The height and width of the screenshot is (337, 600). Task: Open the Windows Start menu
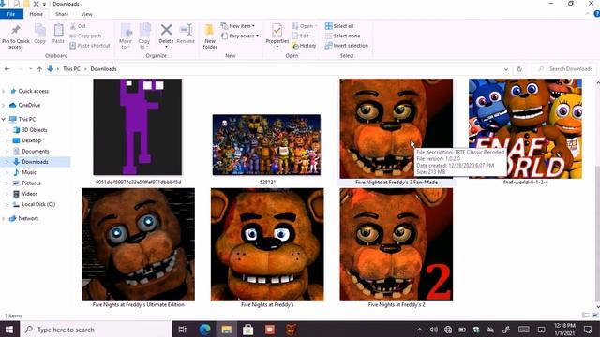pyautogui.click(x=9, y=330)
